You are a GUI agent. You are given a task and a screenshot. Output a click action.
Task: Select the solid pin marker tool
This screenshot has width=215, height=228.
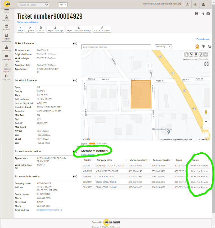pos(196,54)
